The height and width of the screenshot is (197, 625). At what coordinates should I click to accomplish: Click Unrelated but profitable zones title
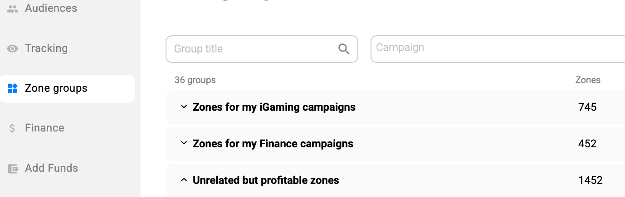point(266,180)
